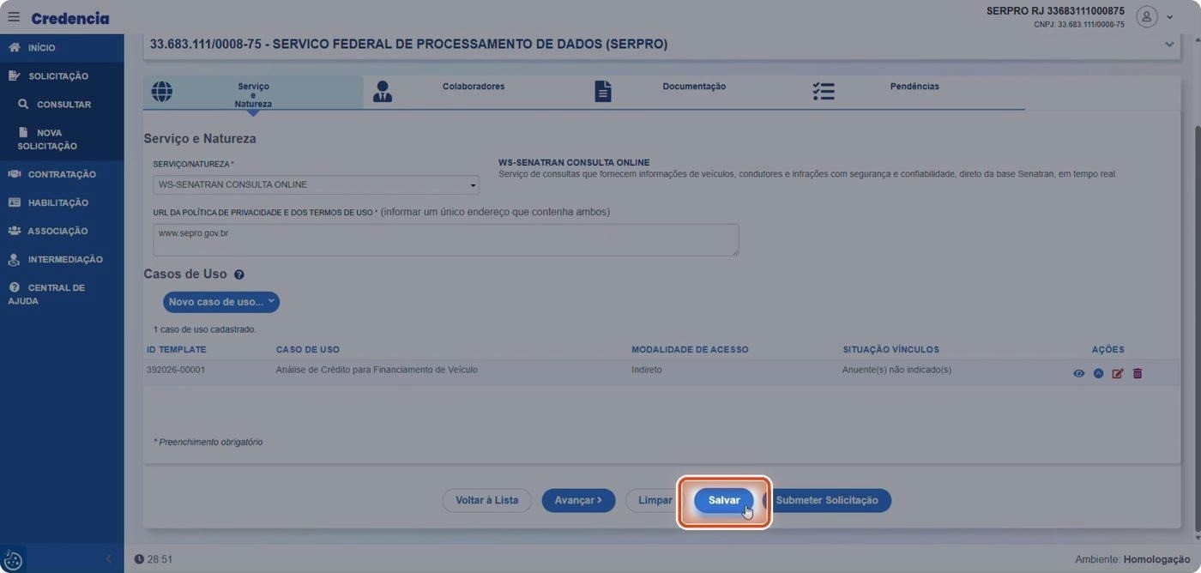Click Submeter Solicitação button
Viewport: 1201px width, 573px height.
coord(827,500)
